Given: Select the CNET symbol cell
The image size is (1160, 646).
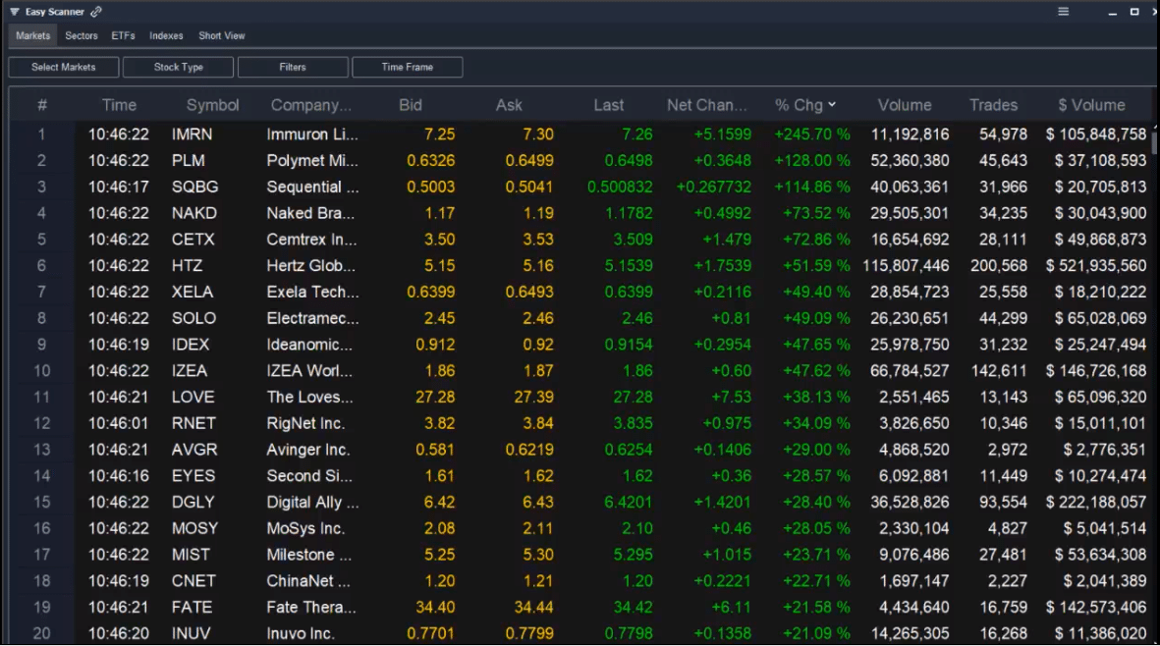Looking at the screenshot, I should tap(193, 581).
